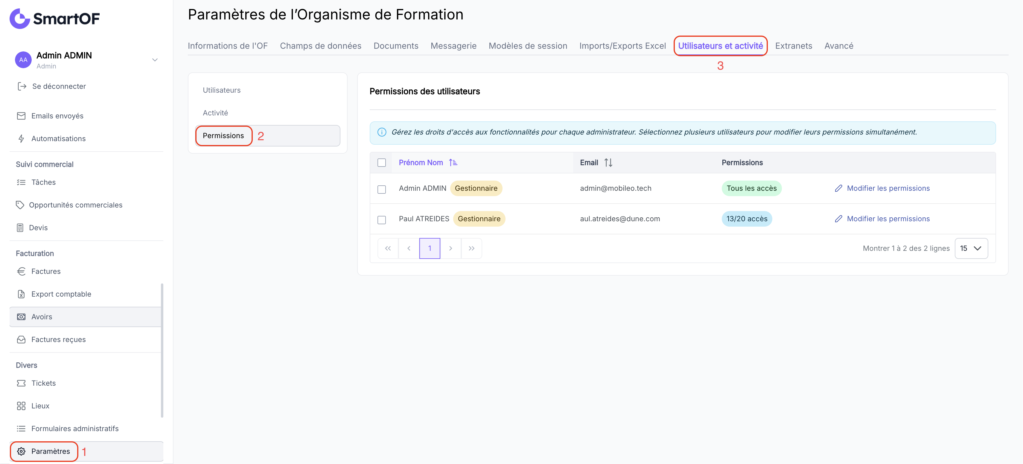Go to last page of table

tap(471, 248)
